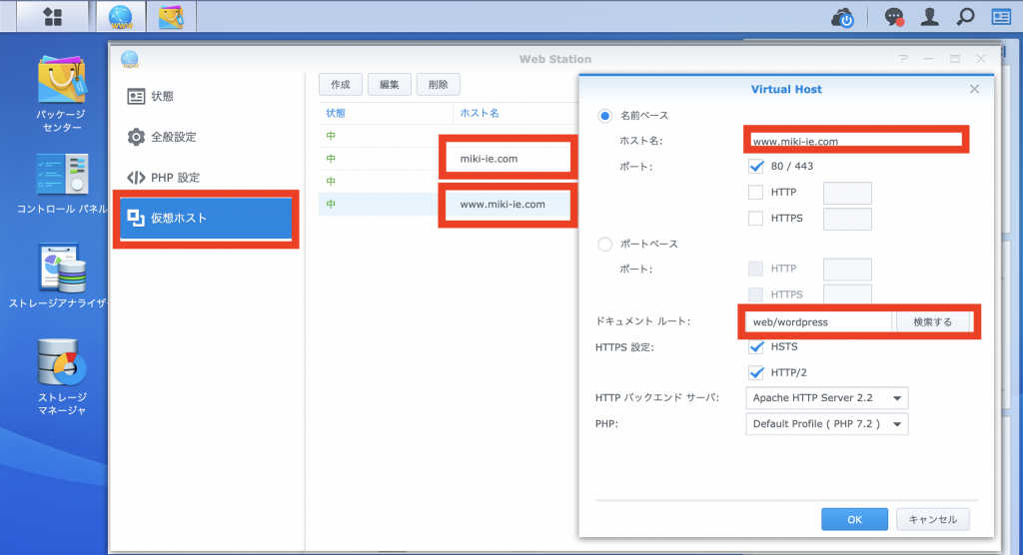
Task: Open the notifications chat bubble icon
Action: click(894, 17)
